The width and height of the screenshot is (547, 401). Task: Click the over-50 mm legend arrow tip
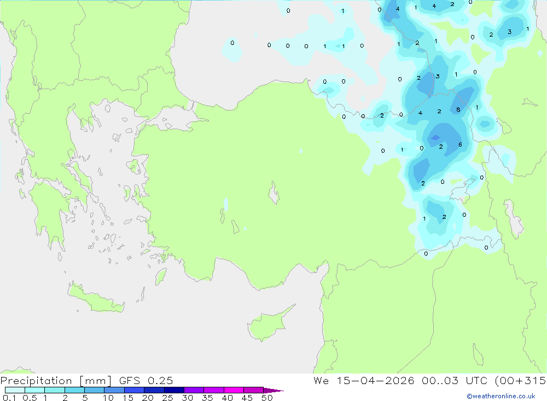coord(273,391)
